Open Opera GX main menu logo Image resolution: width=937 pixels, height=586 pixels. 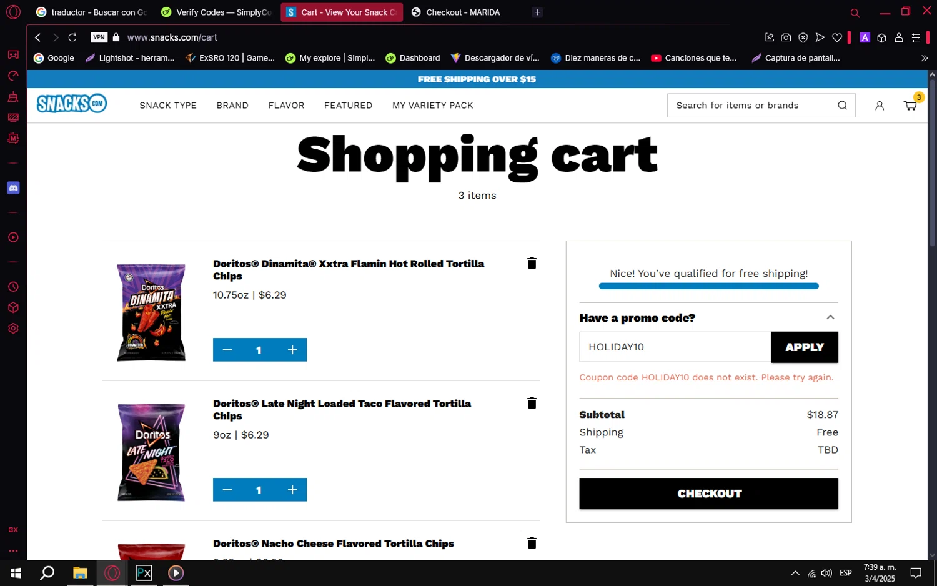13,12
